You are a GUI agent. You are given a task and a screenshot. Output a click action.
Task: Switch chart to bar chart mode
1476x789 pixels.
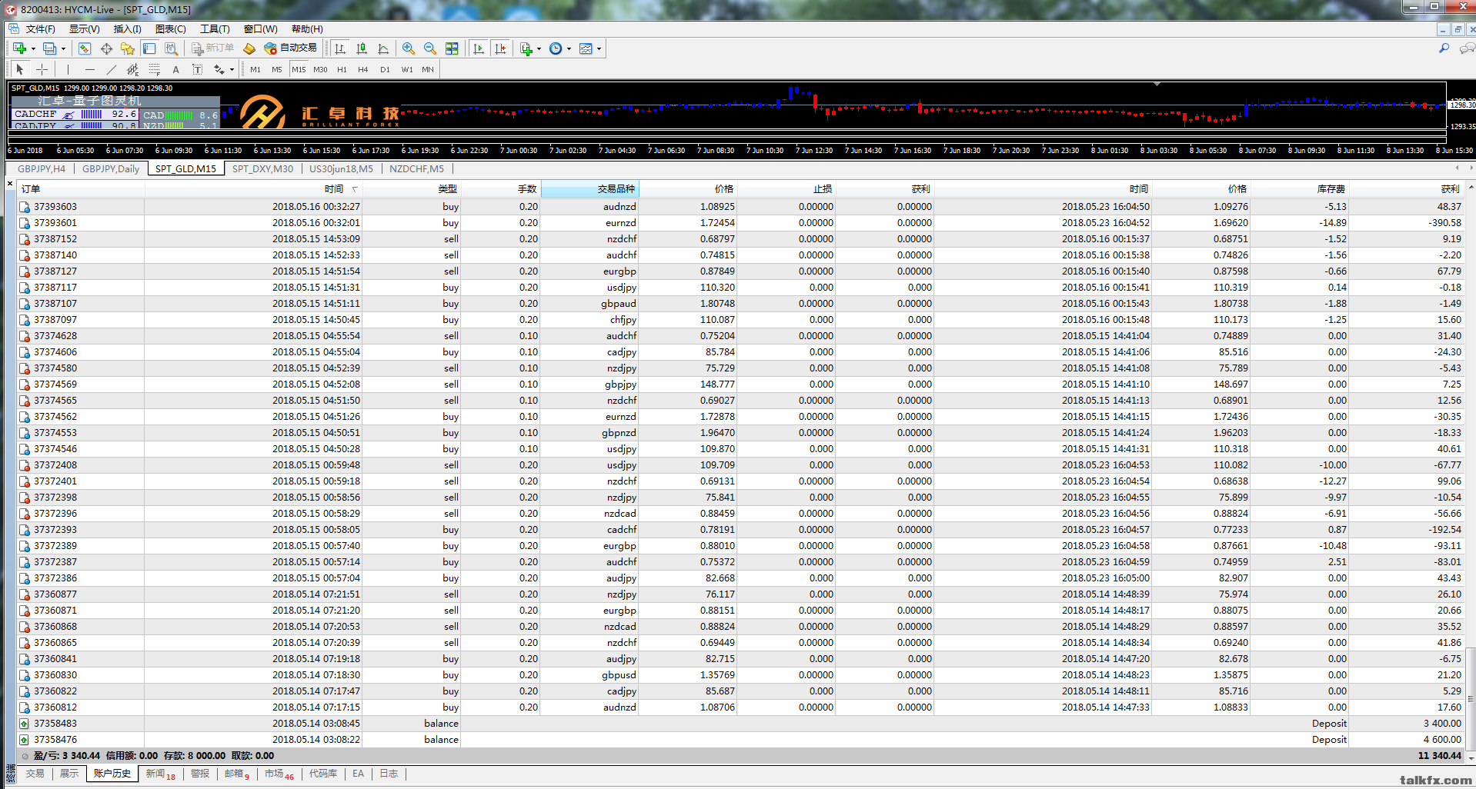pos(340,48)
